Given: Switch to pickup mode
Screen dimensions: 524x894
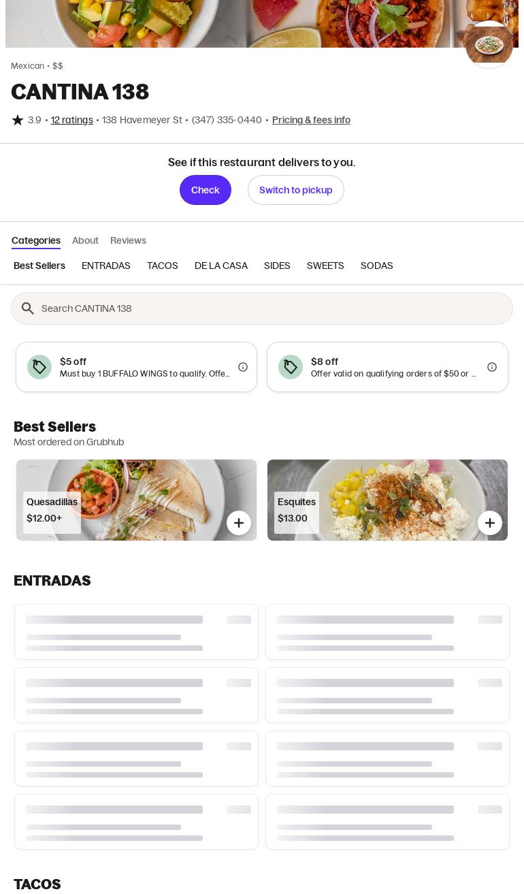Looking at the screenshot, I should click(x=296, y=190).
